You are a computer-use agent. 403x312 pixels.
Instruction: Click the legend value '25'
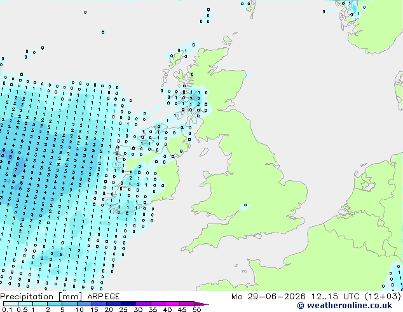pos(123,309)
